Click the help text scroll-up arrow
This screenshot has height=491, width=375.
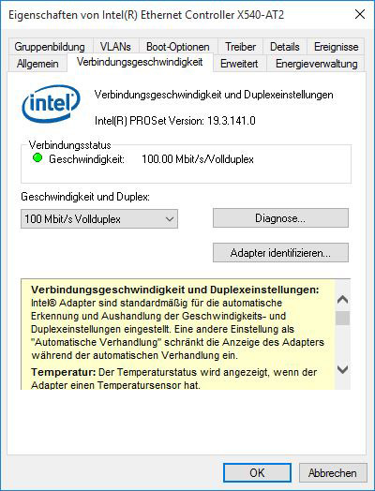point(342,300)
